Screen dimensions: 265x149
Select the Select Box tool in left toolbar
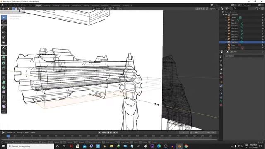point(4,17)
